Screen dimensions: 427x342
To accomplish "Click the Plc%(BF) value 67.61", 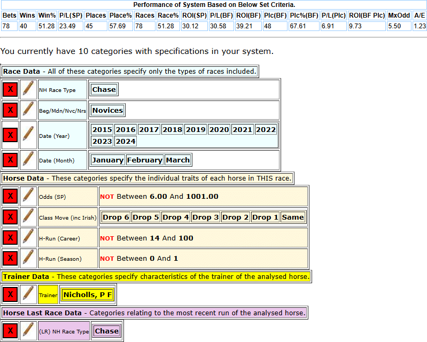I will tap(304, 26).
